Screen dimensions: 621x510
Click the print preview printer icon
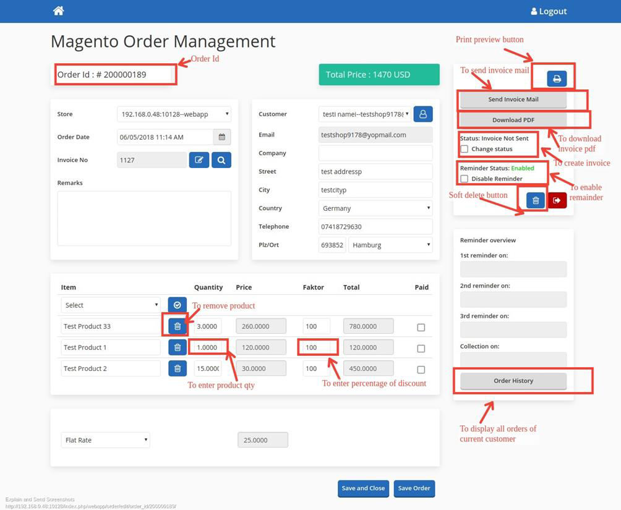point(557,79)
